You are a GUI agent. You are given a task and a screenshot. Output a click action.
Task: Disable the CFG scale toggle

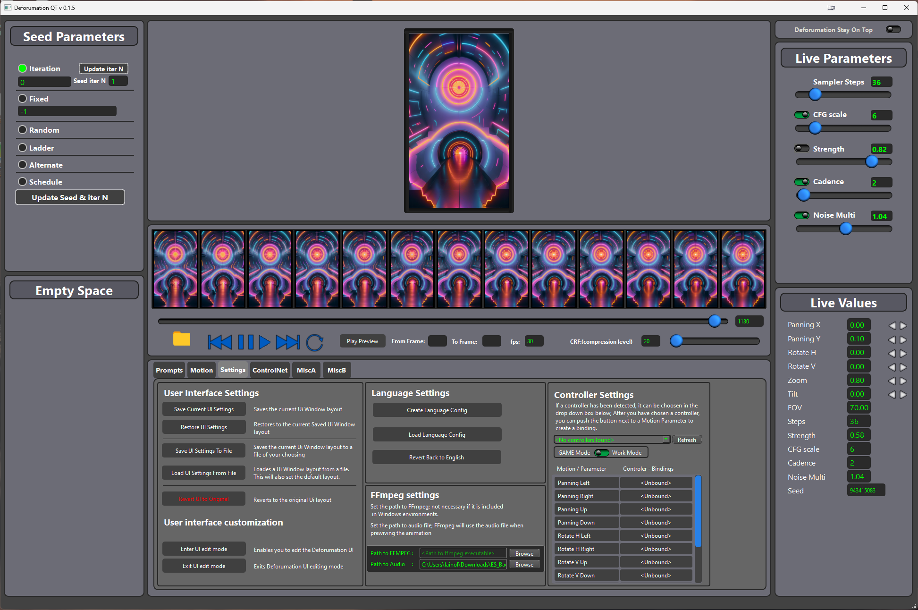click(x=802, y=115)
